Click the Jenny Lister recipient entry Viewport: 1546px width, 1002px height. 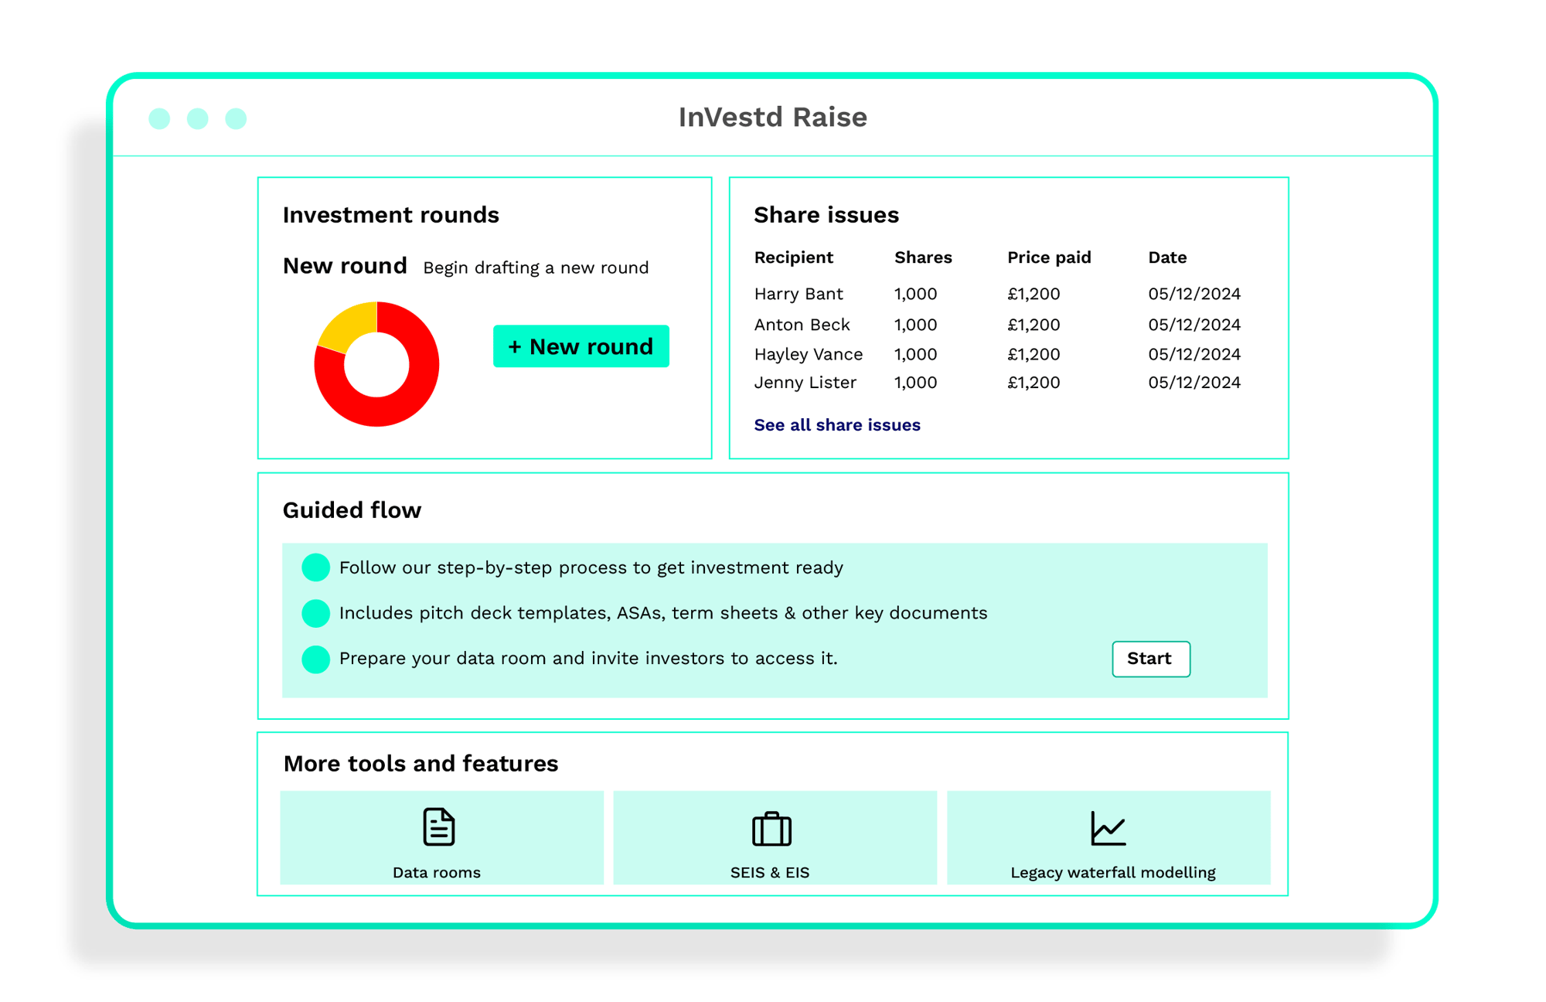coord(805,382)
